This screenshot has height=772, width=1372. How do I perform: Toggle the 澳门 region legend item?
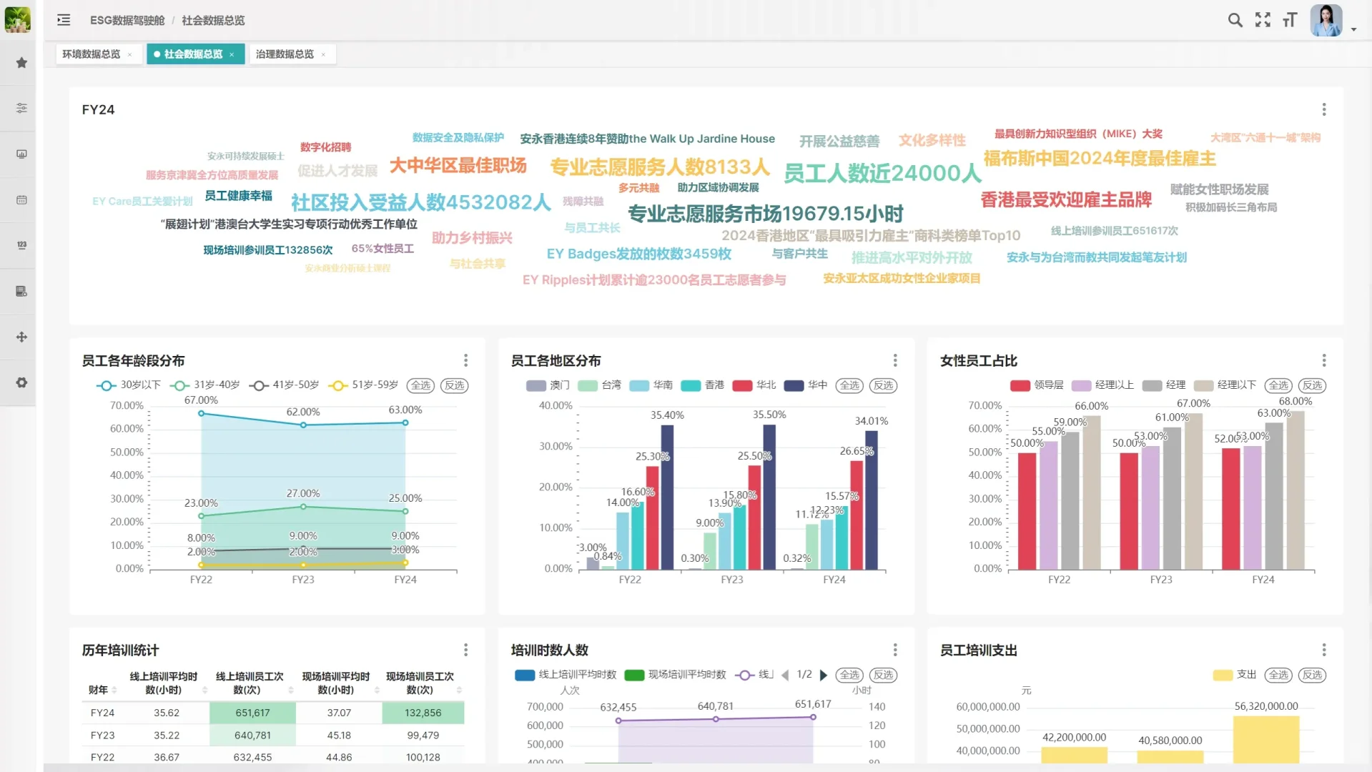pos(548,385)
